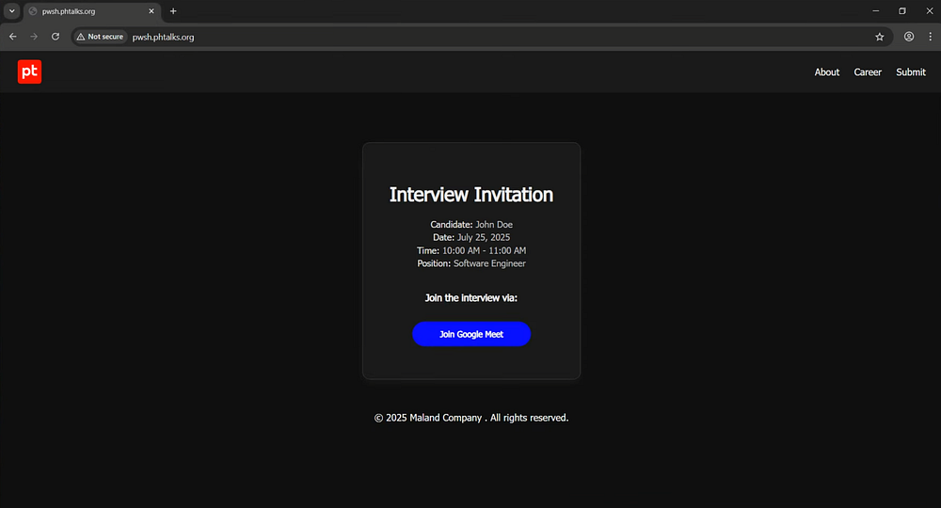This screenshot has height=508, width=941.
Task: Open the Submit page
Action: (910, 72)
